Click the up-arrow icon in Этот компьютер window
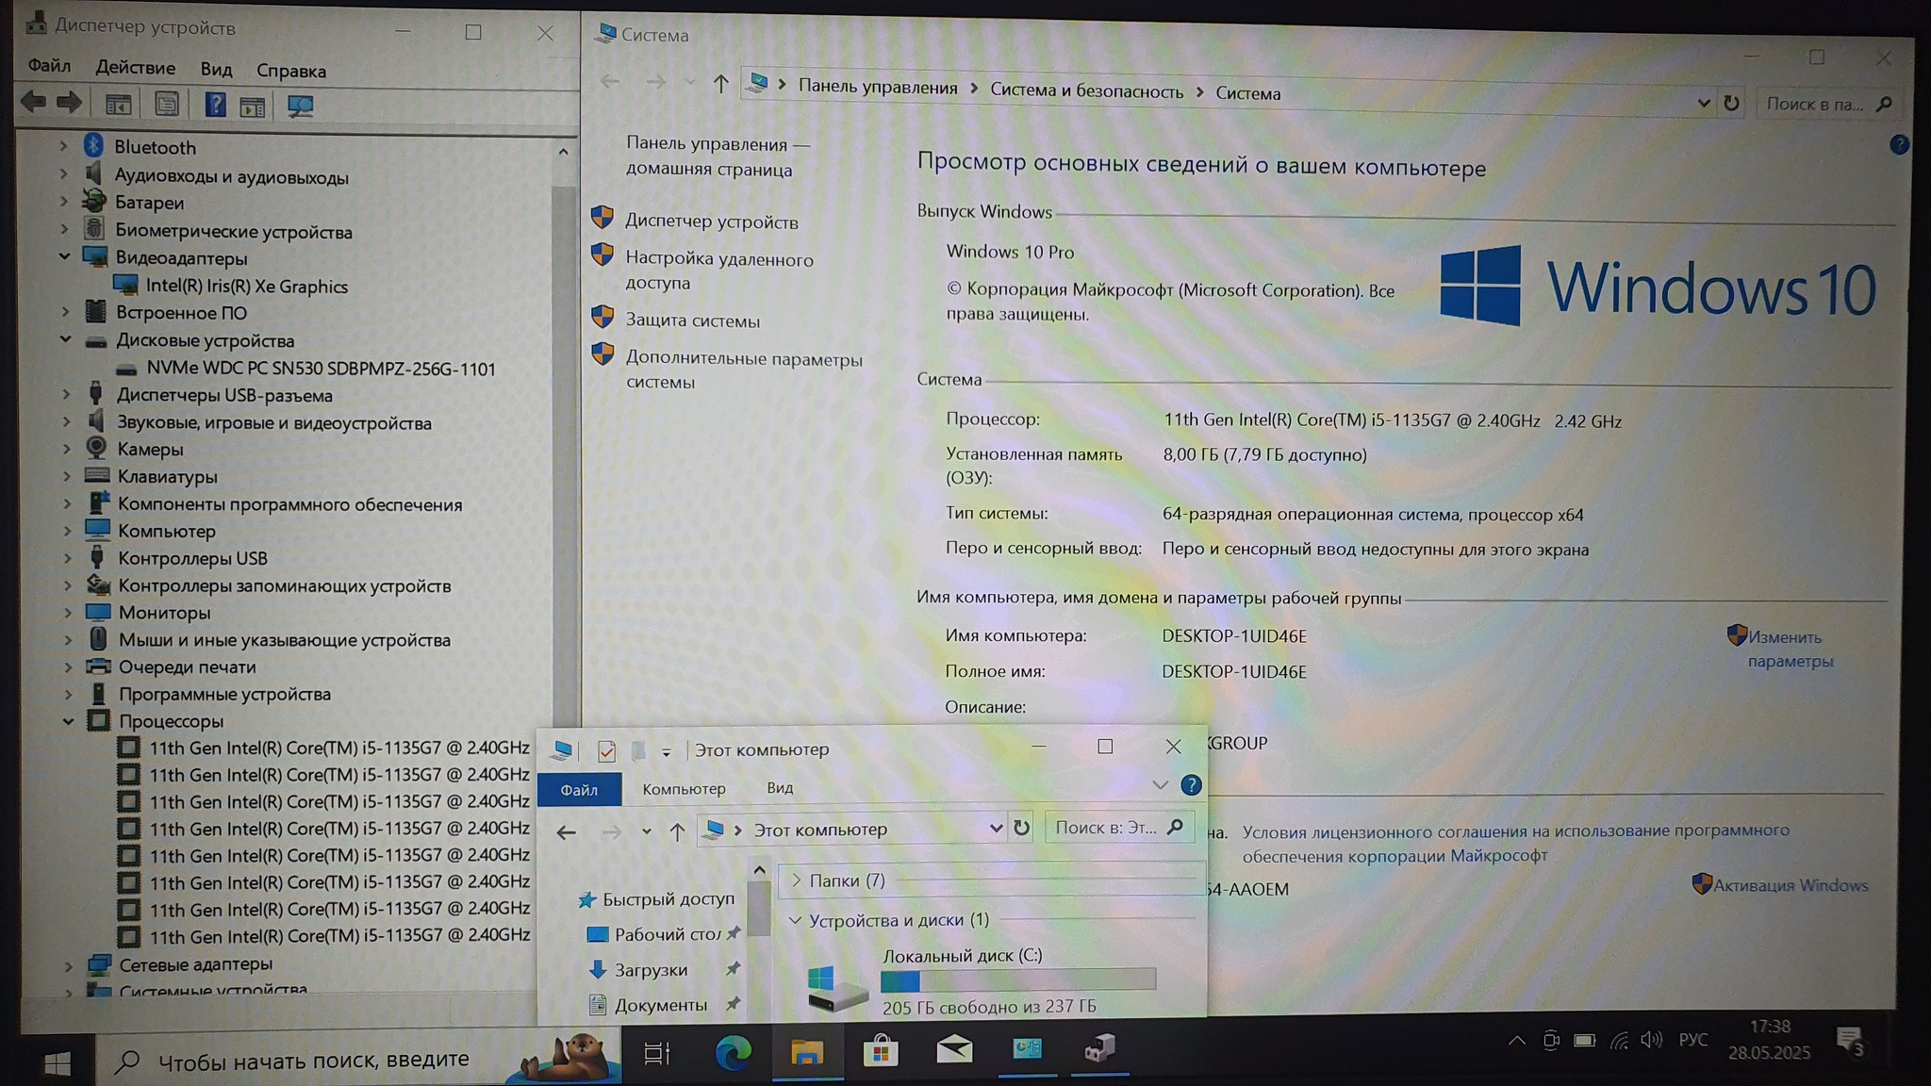This screenshot has height=1086, width=1931. [677, 831]
